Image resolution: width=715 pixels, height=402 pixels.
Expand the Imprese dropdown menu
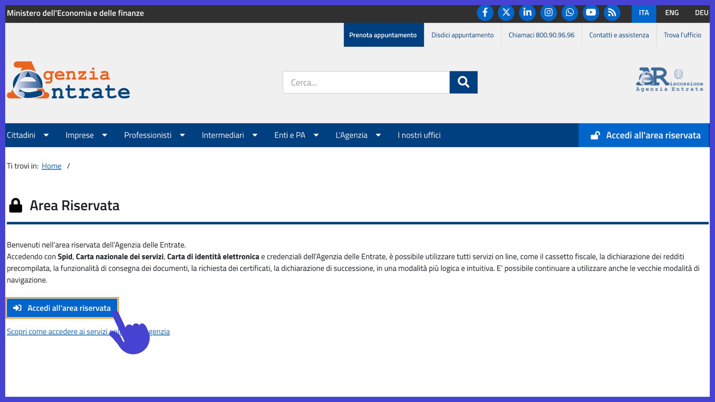86,135
